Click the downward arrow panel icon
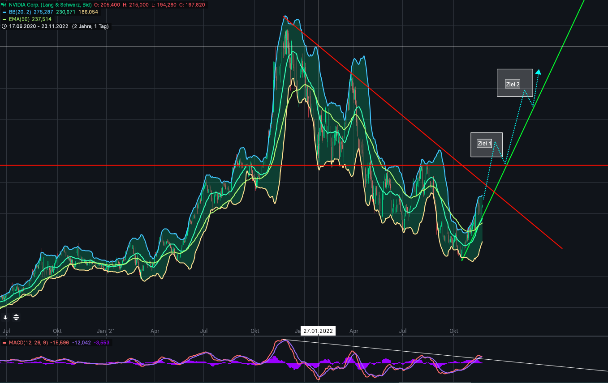 5,317
